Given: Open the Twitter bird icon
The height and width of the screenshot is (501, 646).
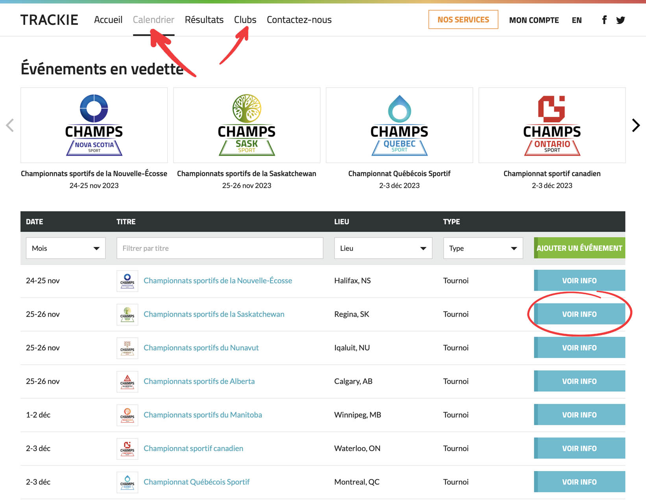Looking at the screenshot, I should (x=620, y=20).
